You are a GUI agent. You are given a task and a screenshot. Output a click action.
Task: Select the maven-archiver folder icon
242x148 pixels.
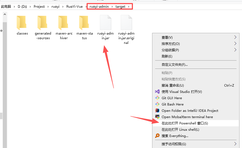[x=64, y=23]
